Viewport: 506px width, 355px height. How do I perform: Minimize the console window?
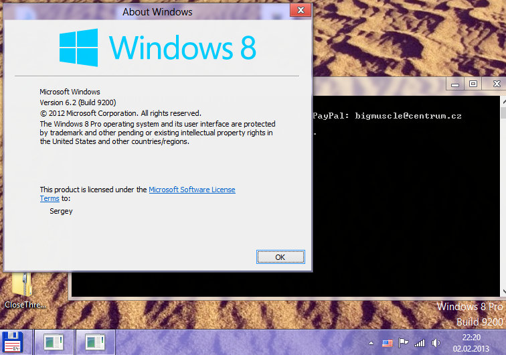coord(455,84)
